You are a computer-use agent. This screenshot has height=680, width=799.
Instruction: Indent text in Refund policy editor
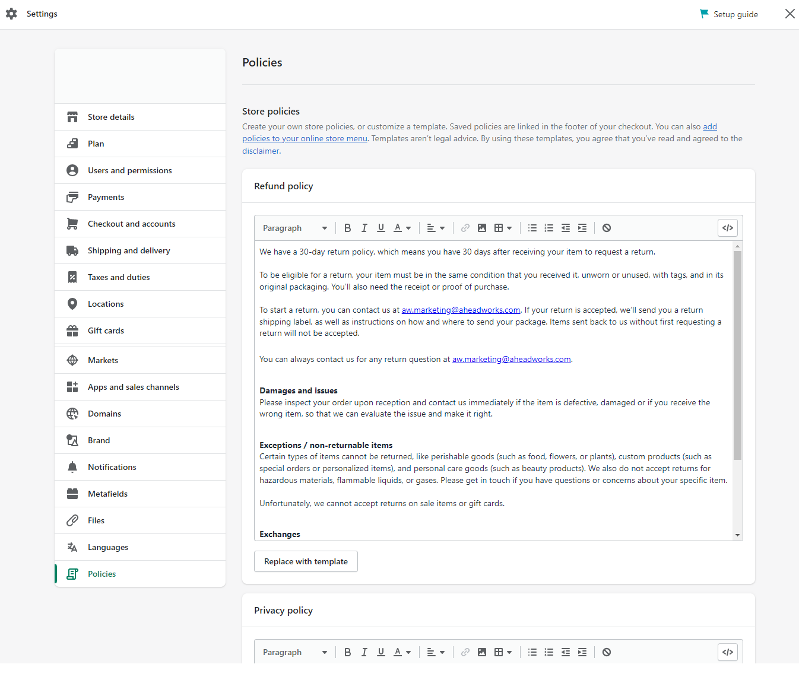pos(582,228)
